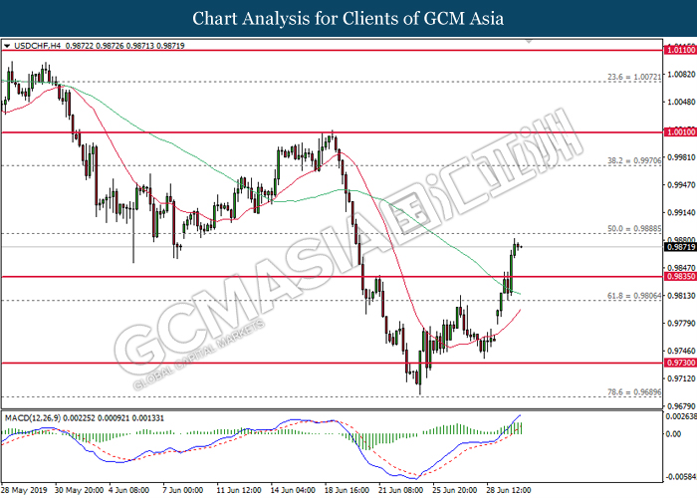Select the 50.0 = 0.98885 Fibonacci label

pyautogui.click(x=634, y=228)
